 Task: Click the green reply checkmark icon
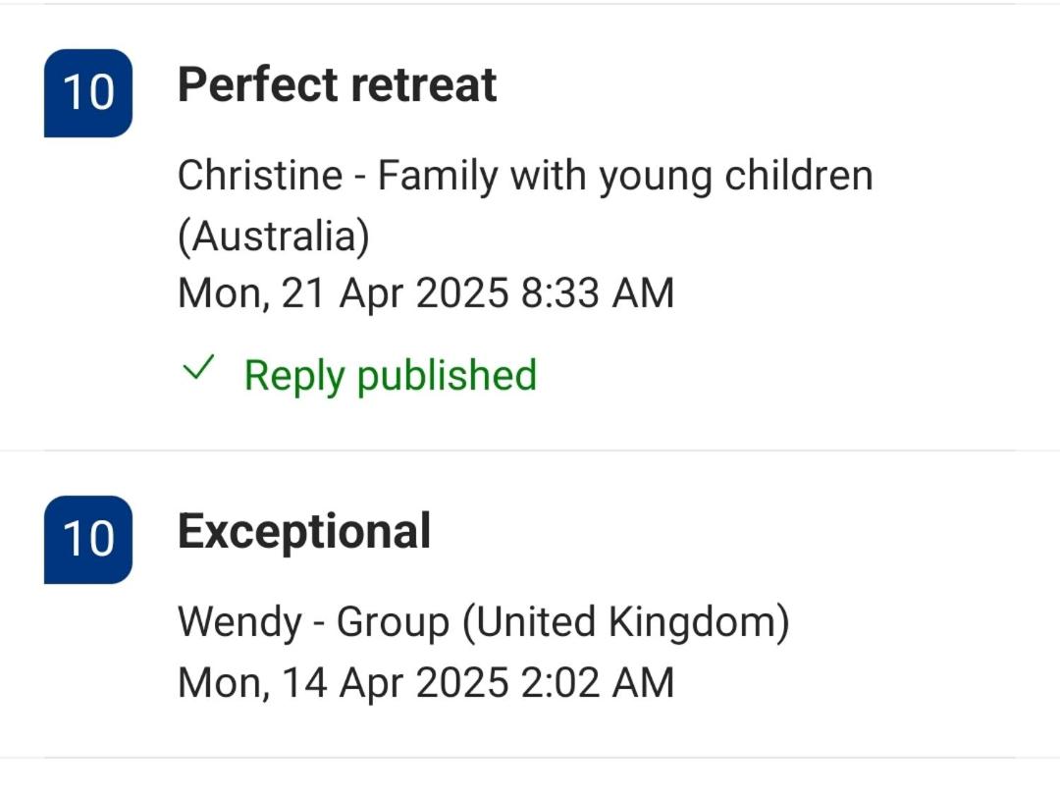click(x=198, y=369)
